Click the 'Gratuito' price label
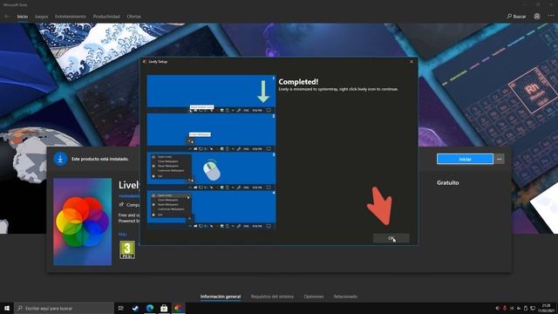 (447, 182)
